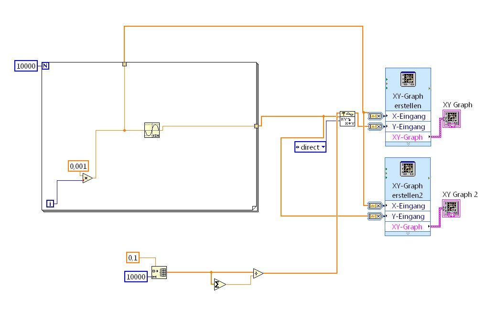Click the 10000 constant wired to N
This screenshot has width=488, height=309.
(x=26, y=66)
